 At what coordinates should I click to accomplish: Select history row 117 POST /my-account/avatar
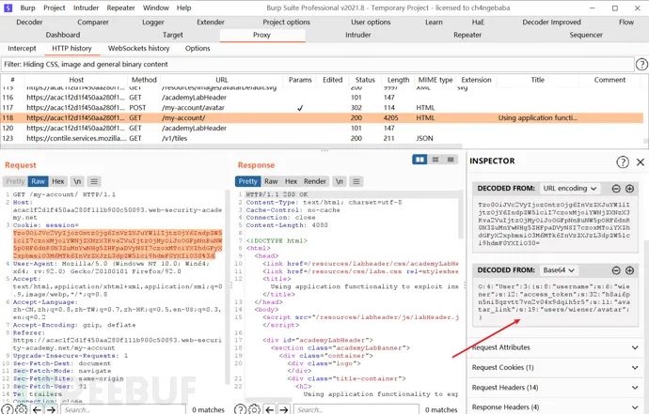click(x=323, y=108)
